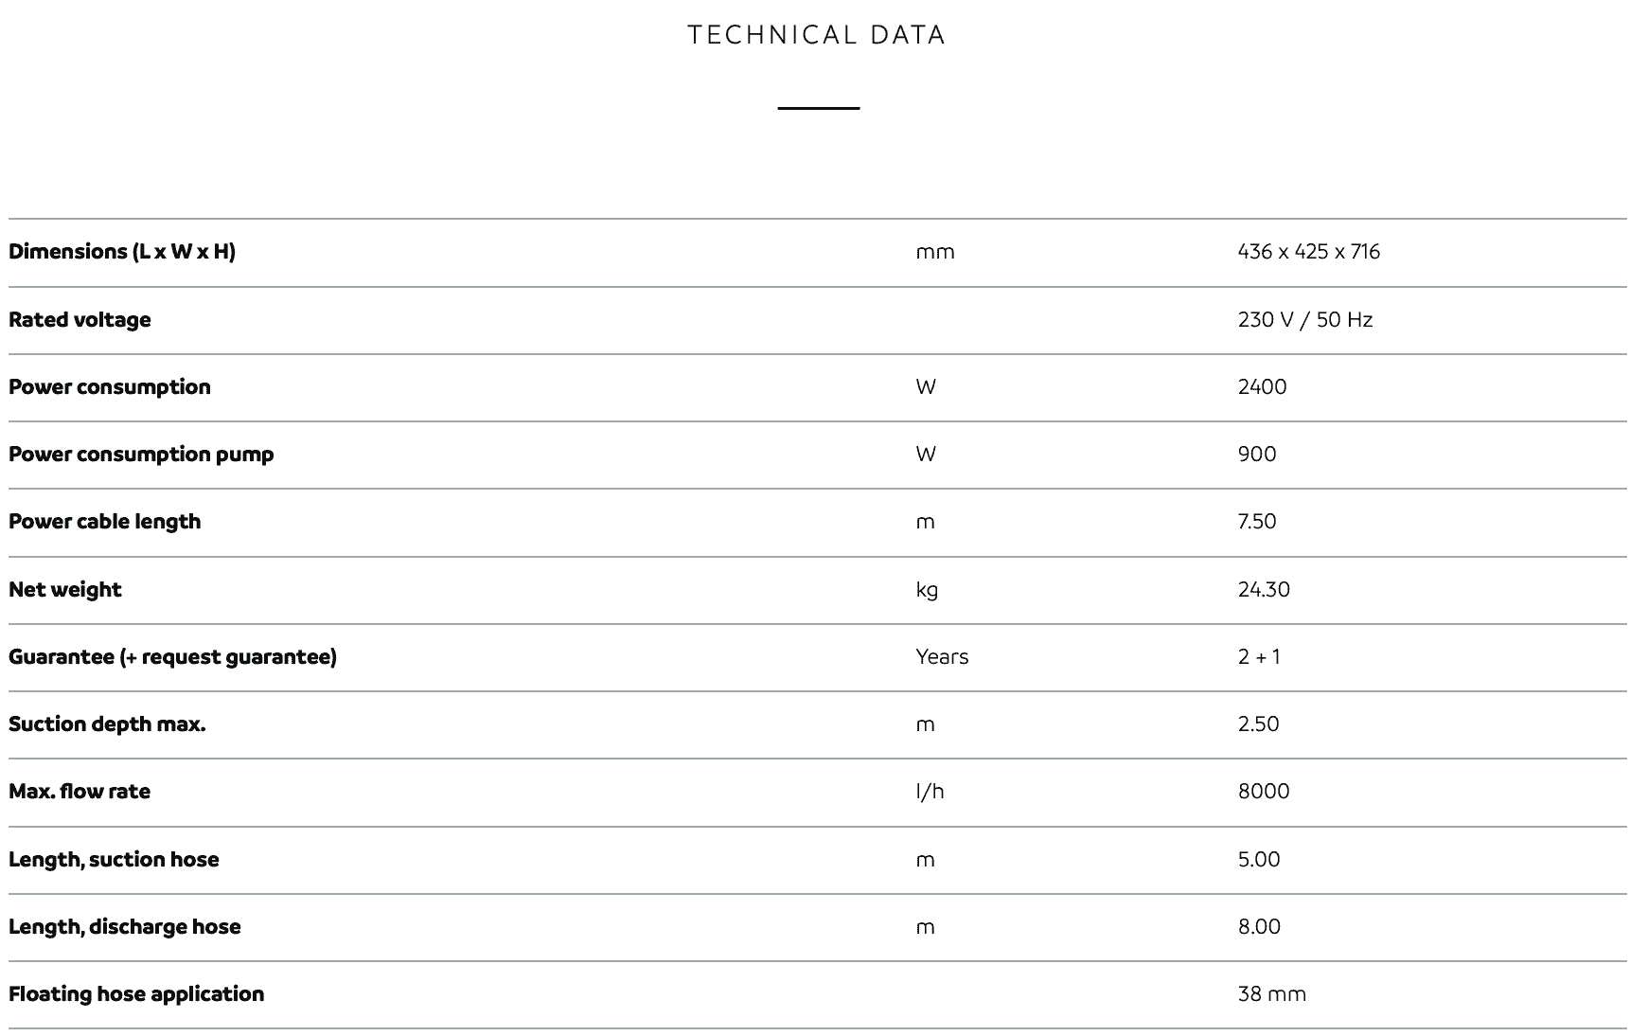Click the 230 V / 50 Hz value
This screenshot has width=1630, height=1036.
[1305, 320]
